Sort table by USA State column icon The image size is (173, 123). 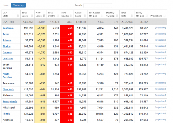coord(18,16)
